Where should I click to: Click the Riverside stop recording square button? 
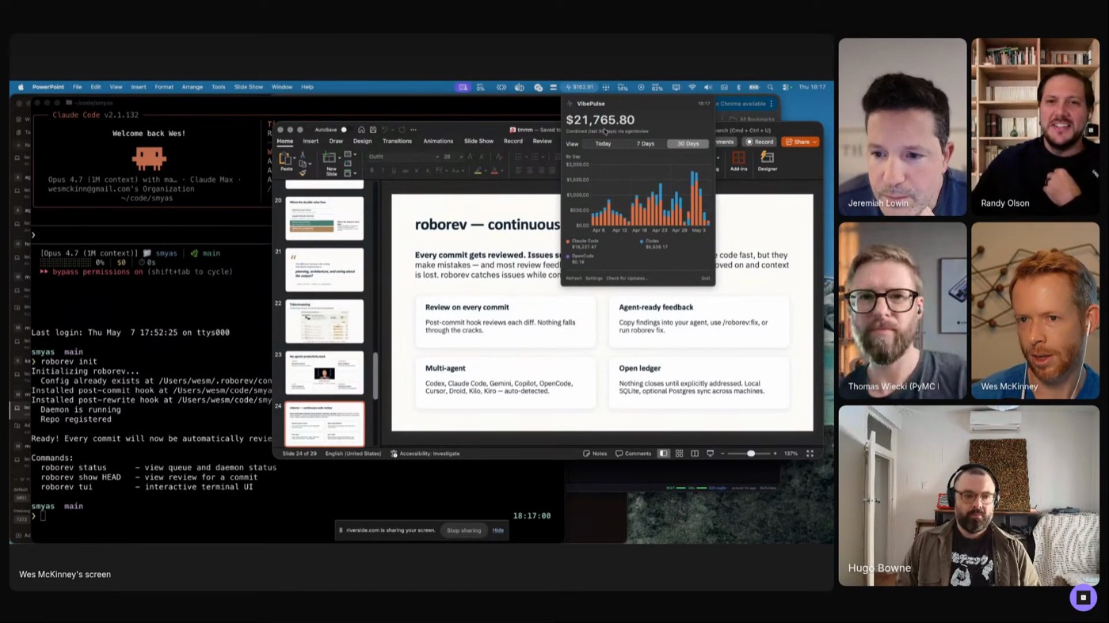[x=1083, y=598]
